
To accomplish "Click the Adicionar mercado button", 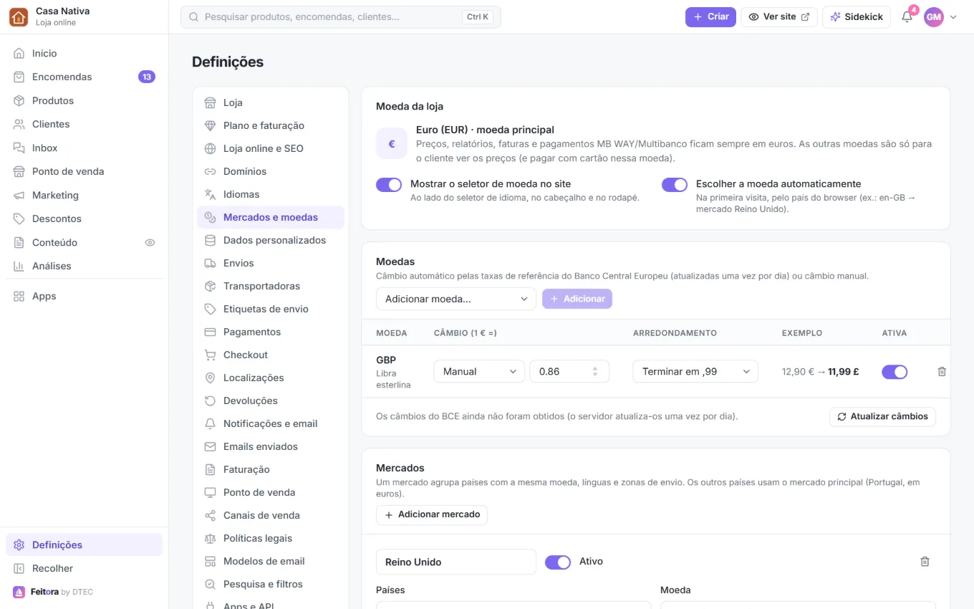I will coord(432,515).
